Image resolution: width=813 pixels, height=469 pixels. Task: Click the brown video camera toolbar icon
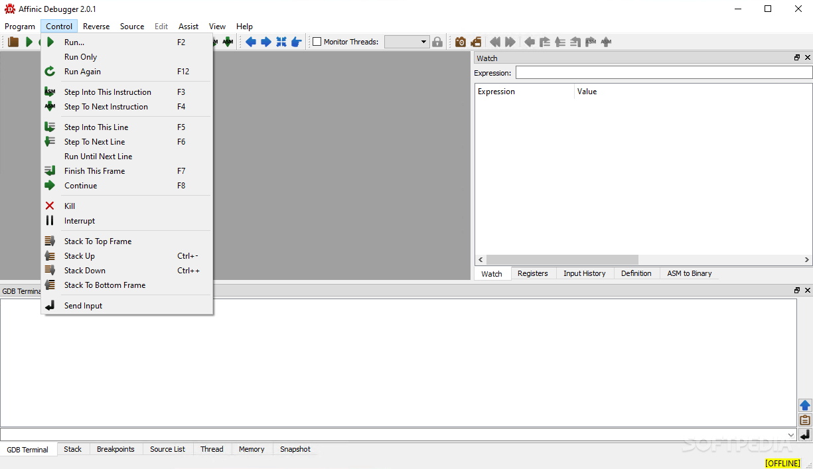coord(476,42)
